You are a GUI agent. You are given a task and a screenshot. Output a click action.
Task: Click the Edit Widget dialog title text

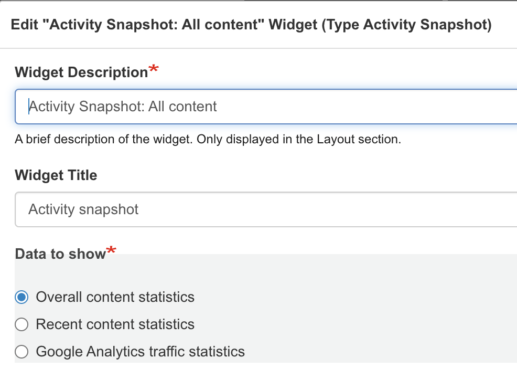[x=251, y=25]
